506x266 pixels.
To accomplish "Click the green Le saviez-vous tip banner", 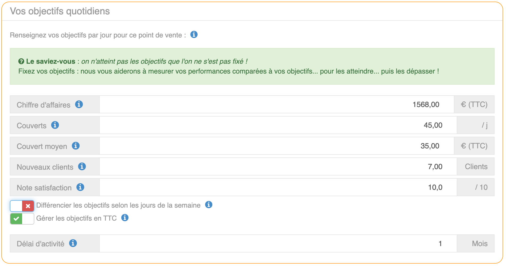I will [x=252, y=66].
